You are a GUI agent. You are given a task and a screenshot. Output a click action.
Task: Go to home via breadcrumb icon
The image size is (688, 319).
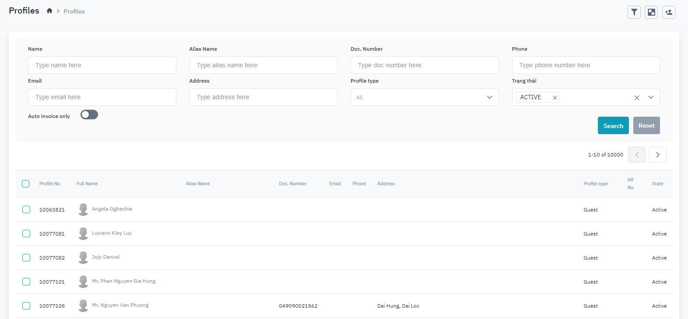click(x=49, y=11)
